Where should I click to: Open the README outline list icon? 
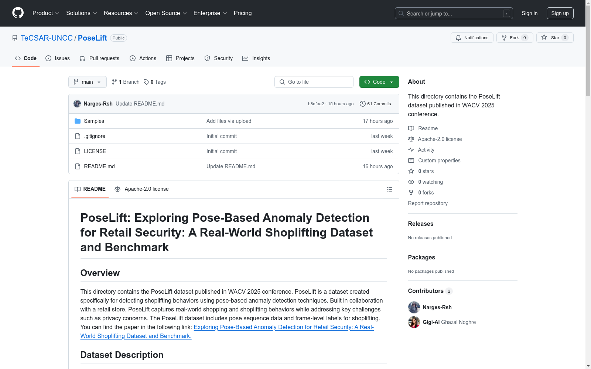(389, 189)
